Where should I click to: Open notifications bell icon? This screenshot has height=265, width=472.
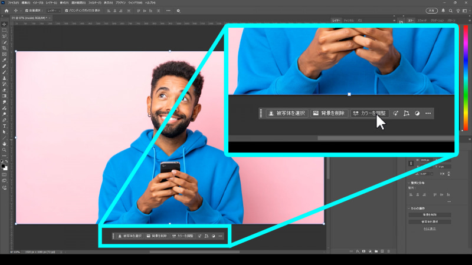[443, 11]
